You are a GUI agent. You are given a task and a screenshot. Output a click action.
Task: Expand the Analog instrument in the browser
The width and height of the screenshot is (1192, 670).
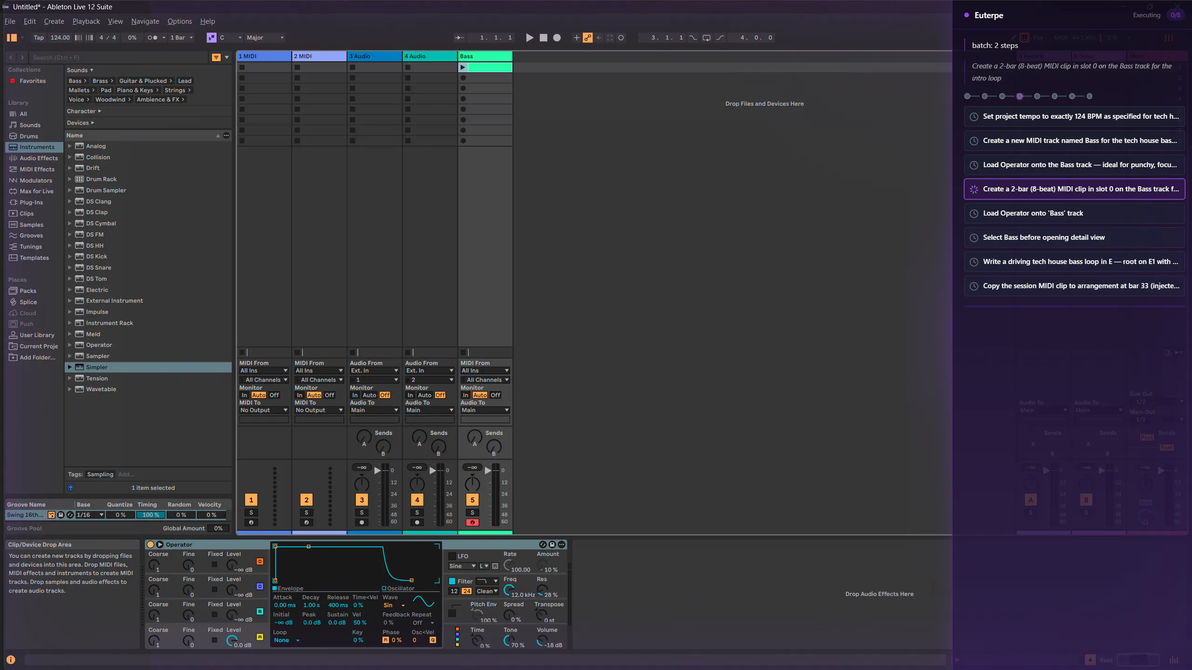click(x=70, y=146)
